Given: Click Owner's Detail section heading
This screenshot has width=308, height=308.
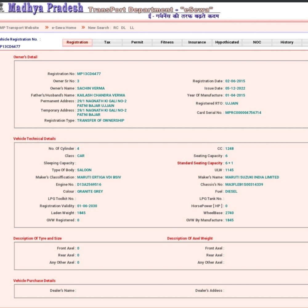Looking at the screenshot, I should click(x=25, y=57).
